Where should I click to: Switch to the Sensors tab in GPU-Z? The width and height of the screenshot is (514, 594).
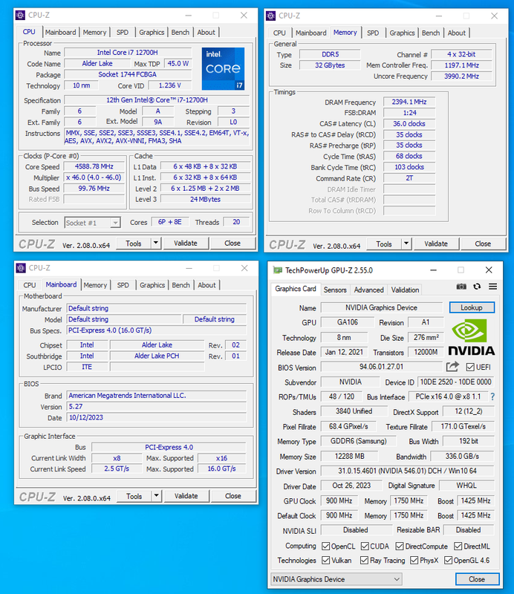[x=335, y=290]
